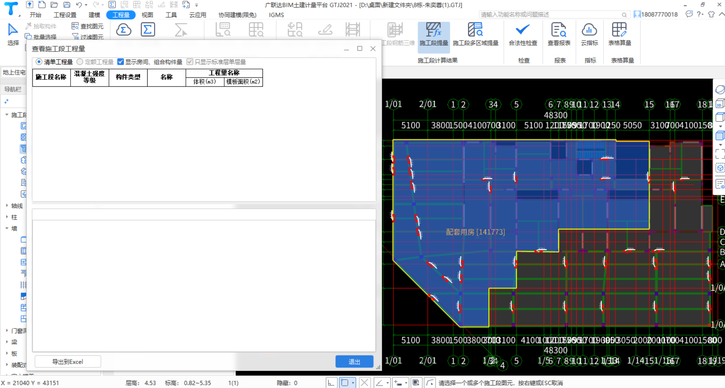Select 定额工程量 radio button

pos(80,62)
